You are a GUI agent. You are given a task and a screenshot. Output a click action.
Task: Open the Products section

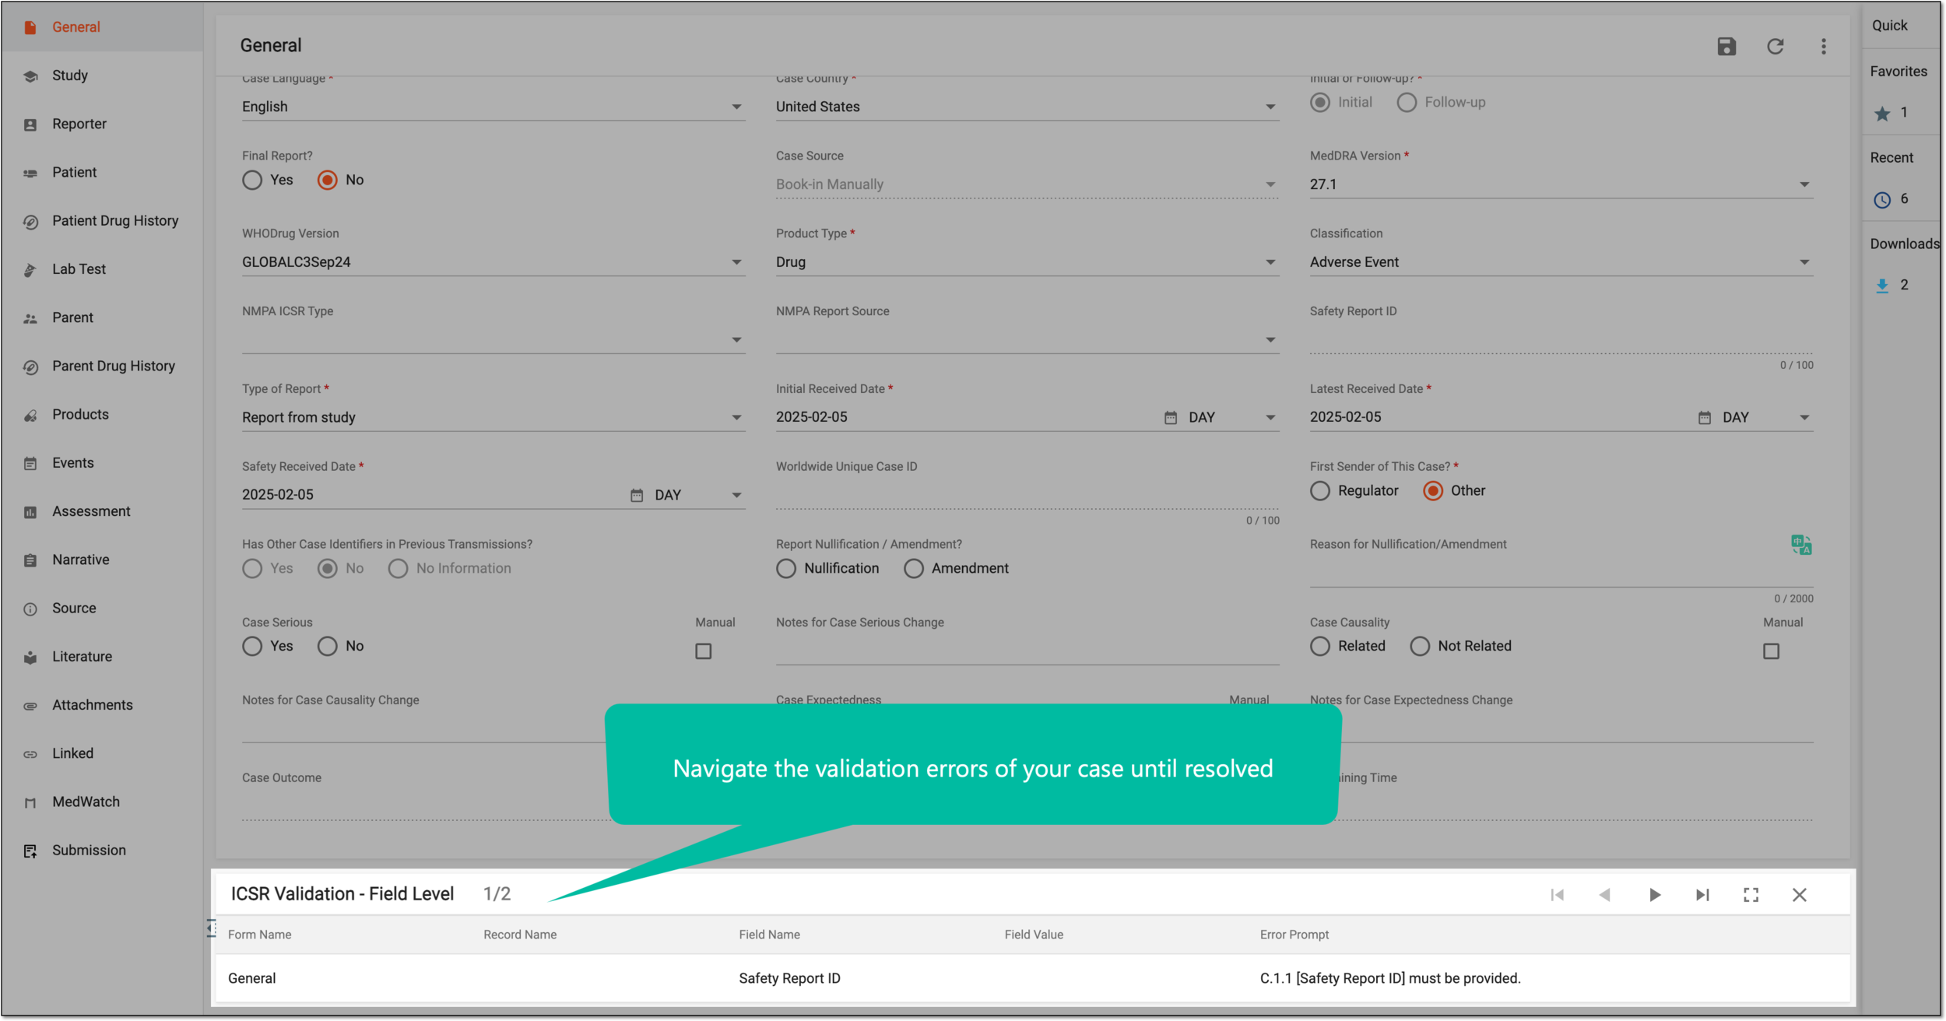click(102, 415)
